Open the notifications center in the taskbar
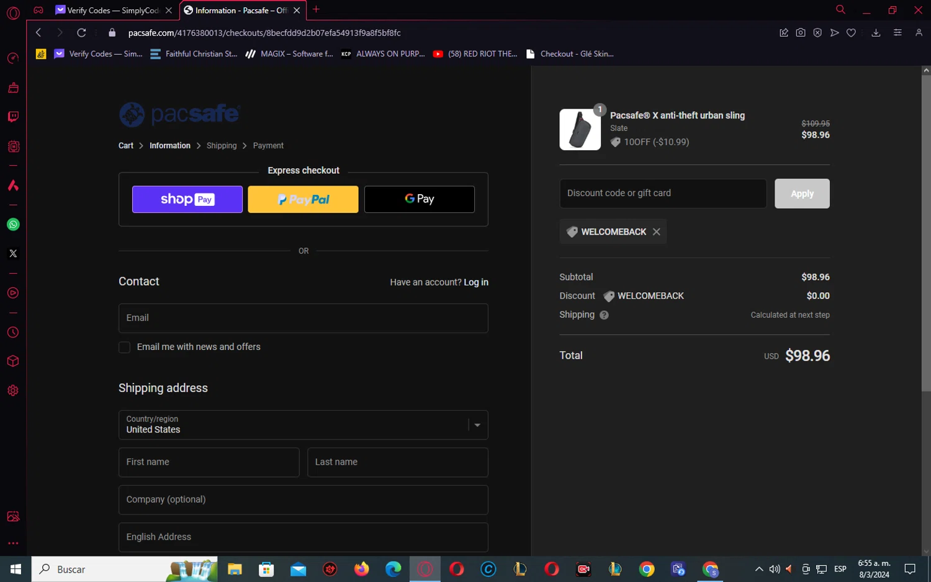Screen dimensions: 931x582 910,569
